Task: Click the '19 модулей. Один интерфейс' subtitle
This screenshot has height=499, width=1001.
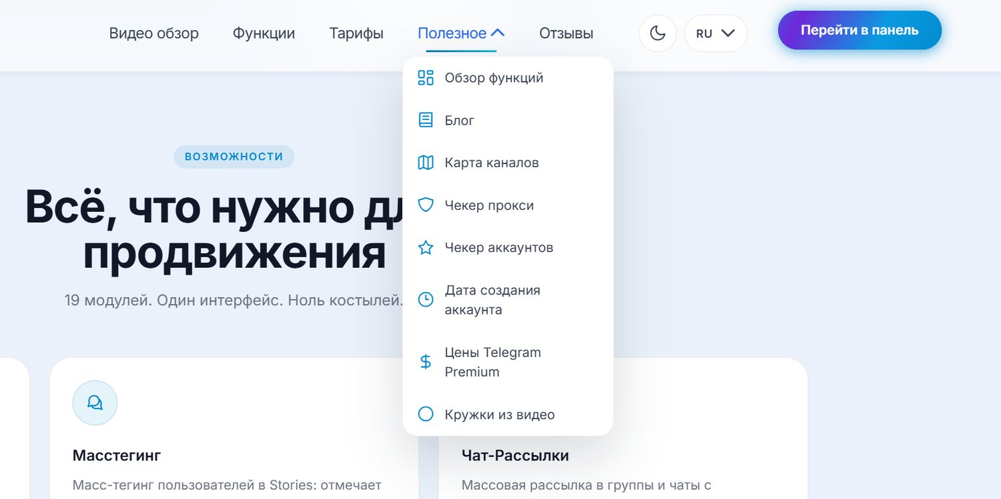Action: (234, 300)
